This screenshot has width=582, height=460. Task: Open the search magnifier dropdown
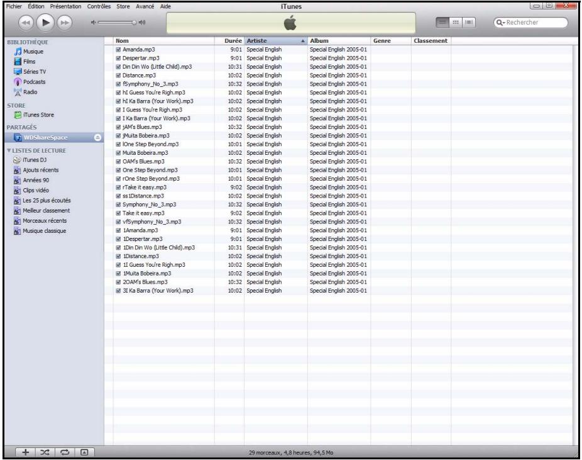(x=501, y=23)
